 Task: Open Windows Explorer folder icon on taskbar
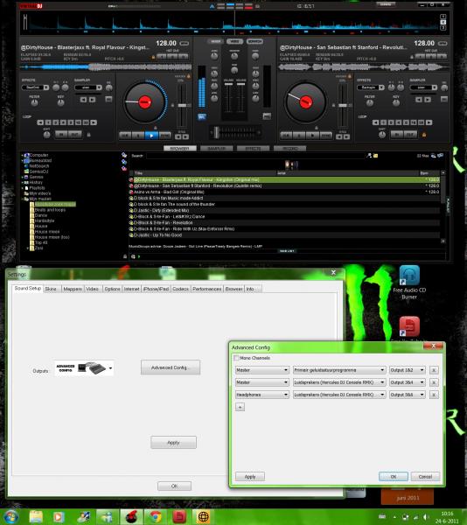pos(36,517)
